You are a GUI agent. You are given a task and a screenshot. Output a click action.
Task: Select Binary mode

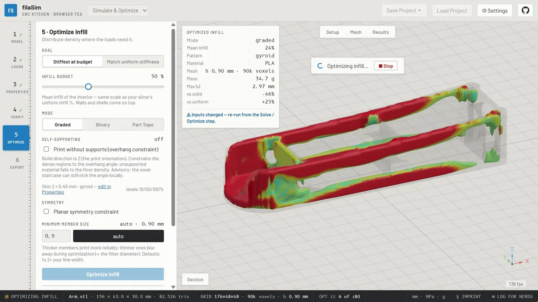[x=103, y=125]
